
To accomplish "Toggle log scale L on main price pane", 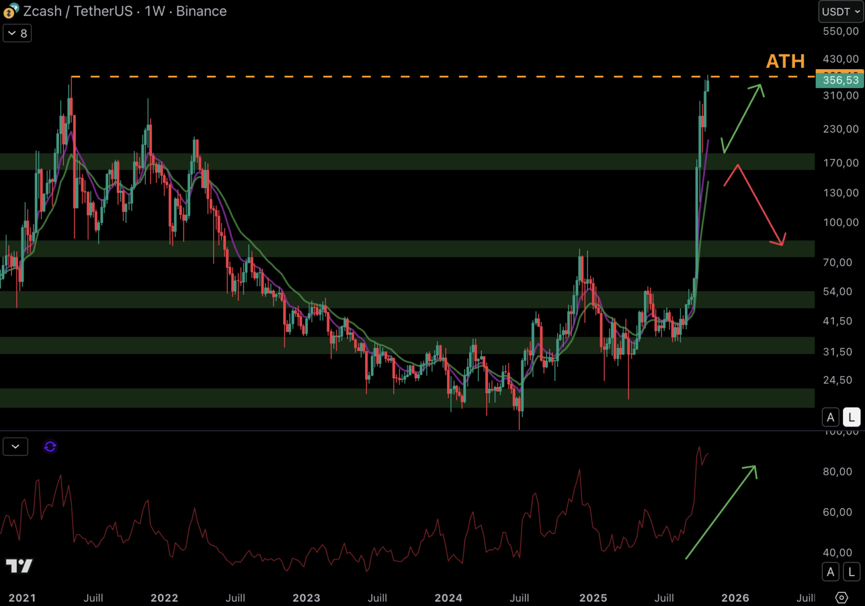I will point(851,417).
